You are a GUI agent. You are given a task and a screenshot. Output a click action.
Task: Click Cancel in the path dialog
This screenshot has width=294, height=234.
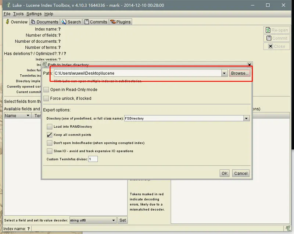coord(241,173)
